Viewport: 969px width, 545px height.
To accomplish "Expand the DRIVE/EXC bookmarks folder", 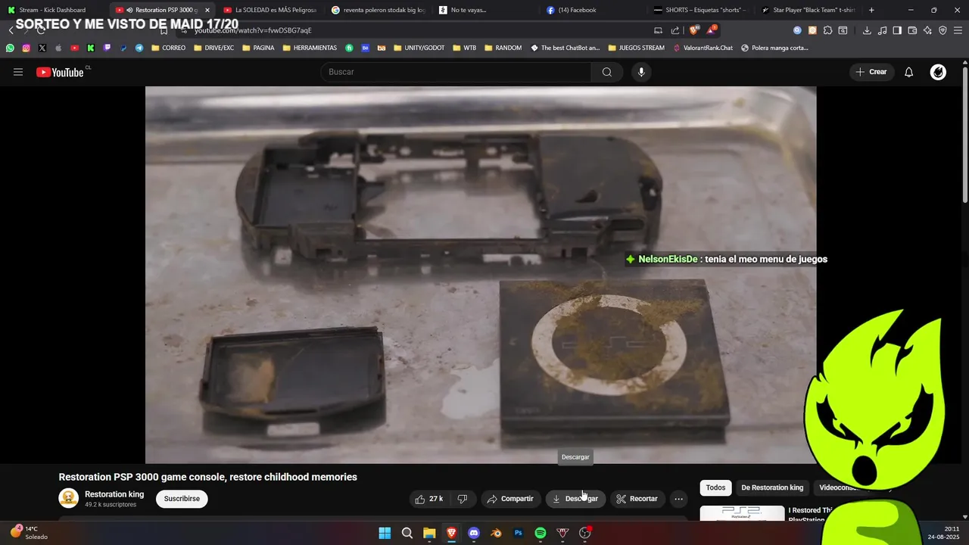I will pyautogui.click(x=213, y=48).
